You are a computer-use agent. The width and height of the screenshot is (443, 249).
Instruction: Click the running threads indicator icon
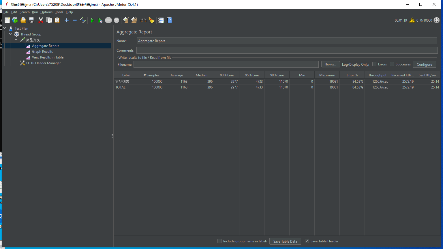coord(437,20)
